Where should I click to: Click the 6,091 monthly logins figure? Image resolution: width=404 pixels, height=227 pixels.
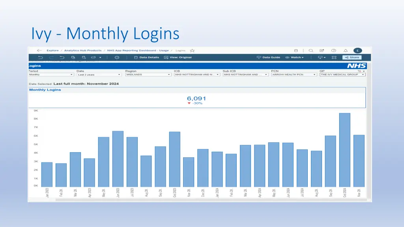[x=196, y=98]
